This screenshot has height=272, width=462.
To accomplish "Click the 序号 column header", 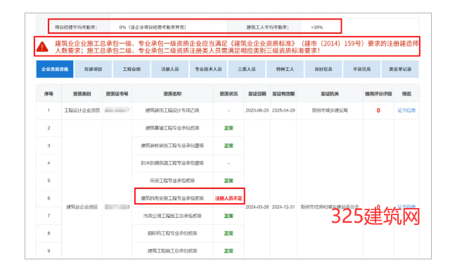I will click(49, 93).
